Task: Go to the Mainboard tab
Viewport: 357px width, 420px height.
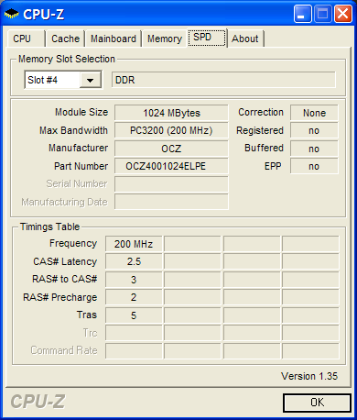Action: coord(114,39)
